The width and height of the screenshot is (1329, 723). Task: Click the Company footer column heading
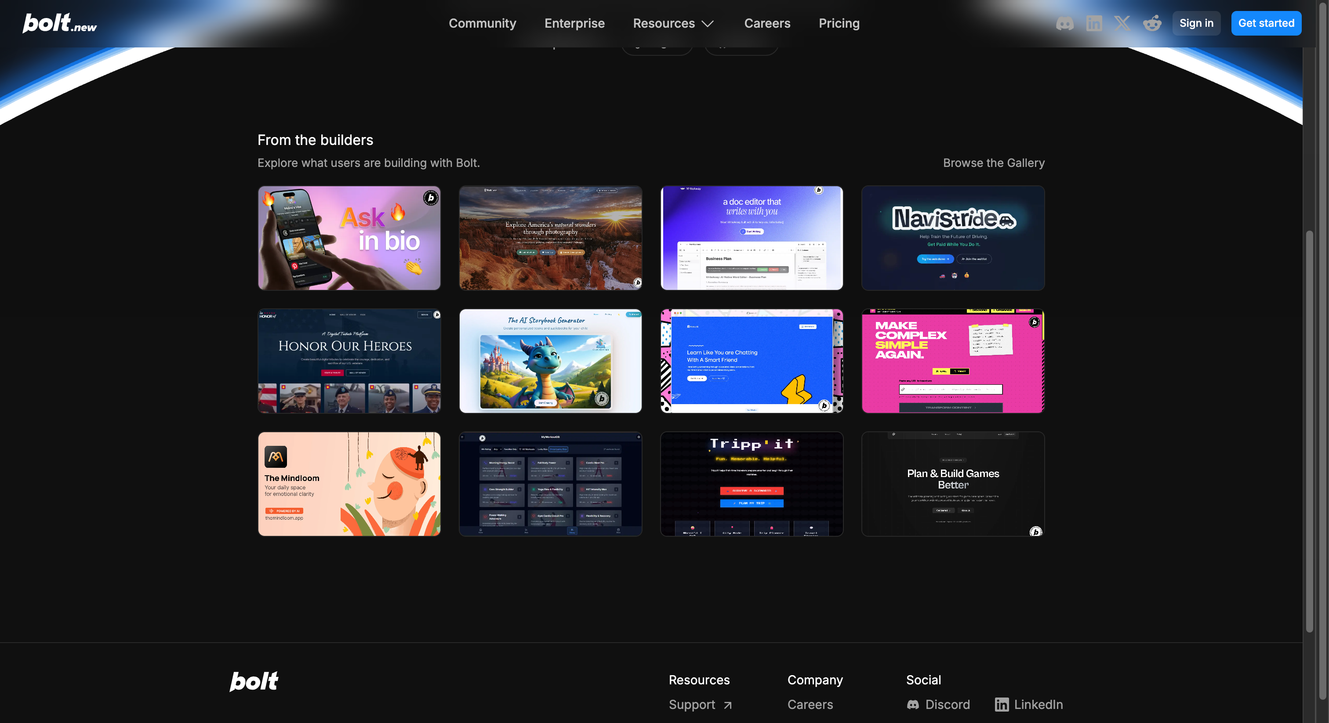point(815,680)
